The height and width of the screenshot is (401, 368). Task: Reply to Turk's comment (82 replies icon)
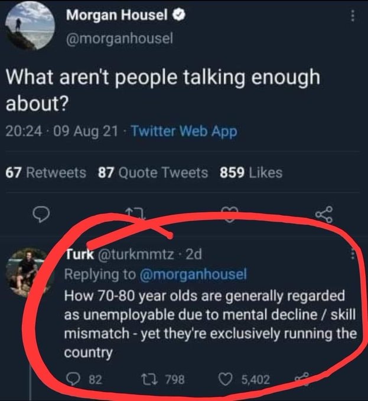click(73, 379)
